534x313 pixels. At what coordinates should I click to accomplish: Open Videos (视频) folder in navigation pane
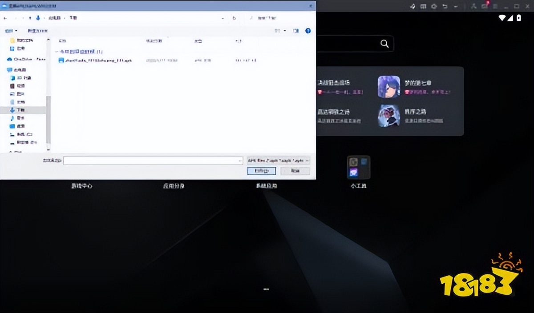pyautogui.click(x=18, y=86)
